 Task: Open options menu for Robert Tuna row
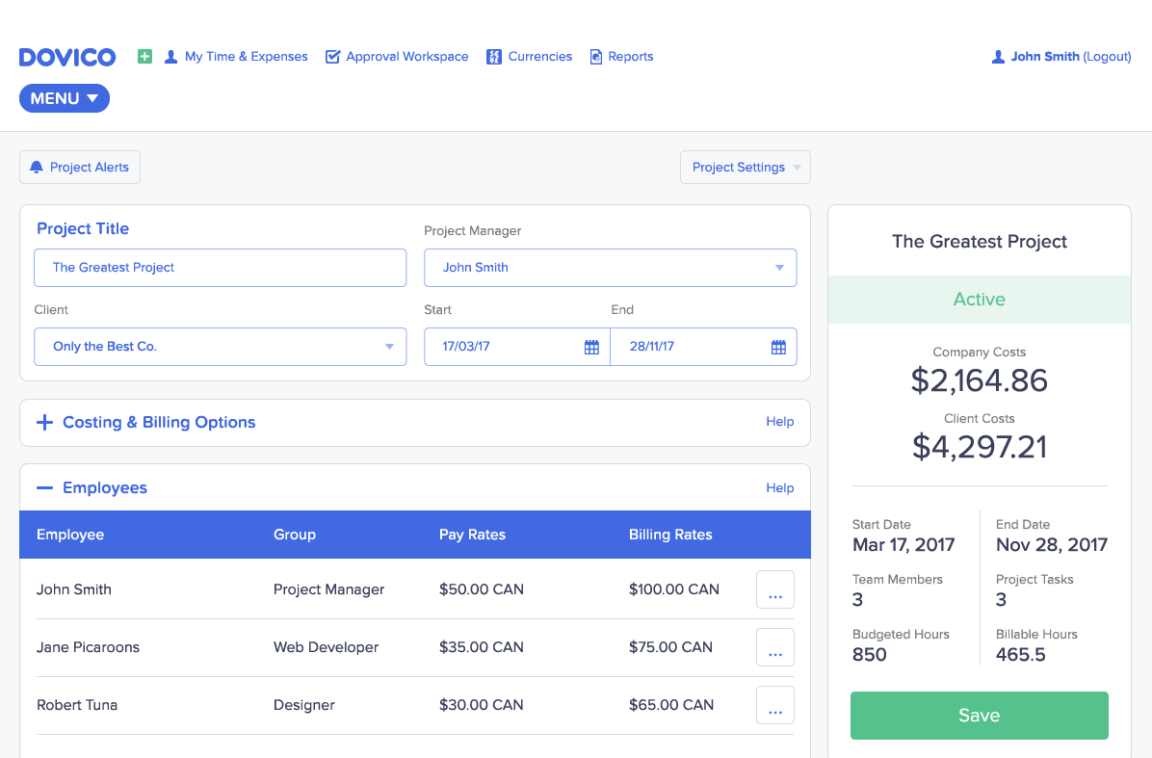click(774, 705)
